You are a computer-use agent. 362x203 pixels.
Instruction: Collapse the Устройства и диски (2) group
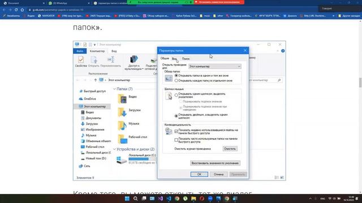[114, 149]
